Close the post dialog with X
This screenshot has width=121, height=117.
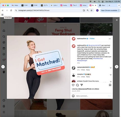[117, 20]
